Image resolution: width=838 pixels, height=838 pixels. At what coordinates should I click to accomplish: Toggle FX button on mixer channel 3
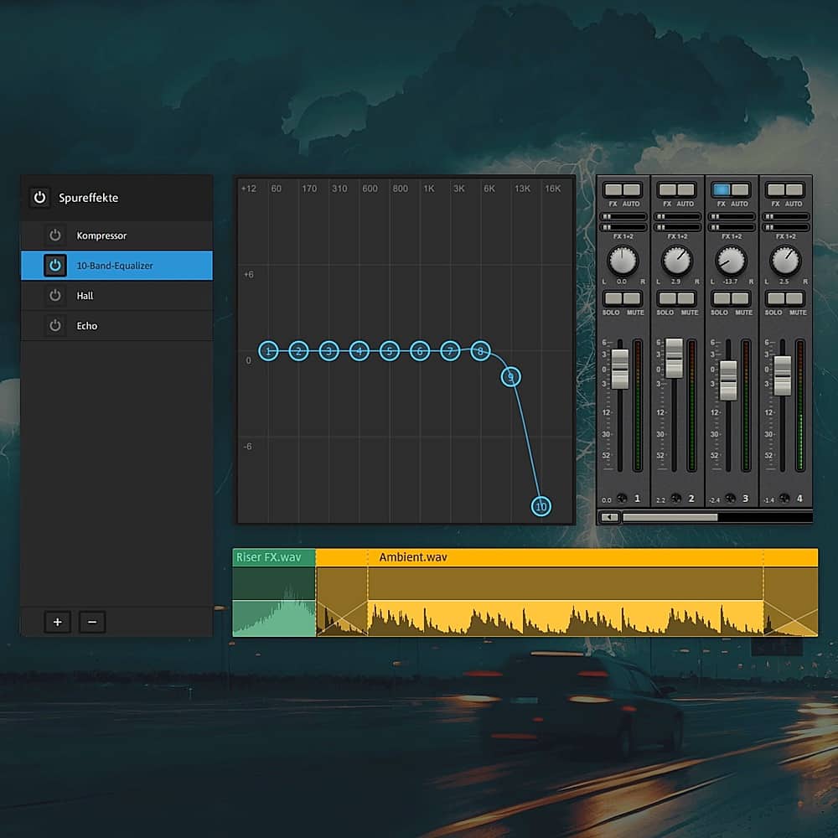click(x=721, y=190)
